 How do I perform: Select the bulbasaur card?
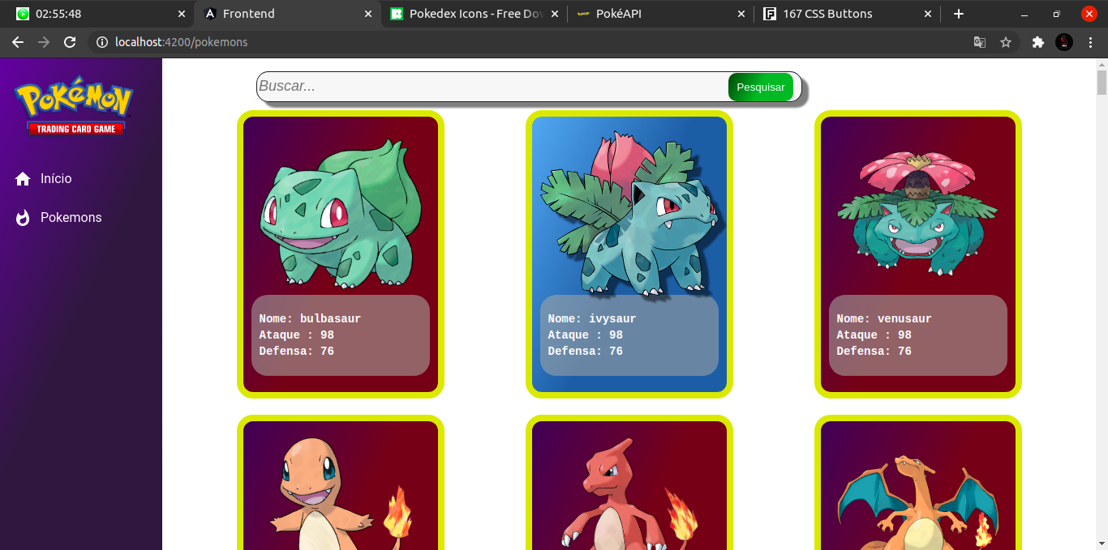[341, 254]
